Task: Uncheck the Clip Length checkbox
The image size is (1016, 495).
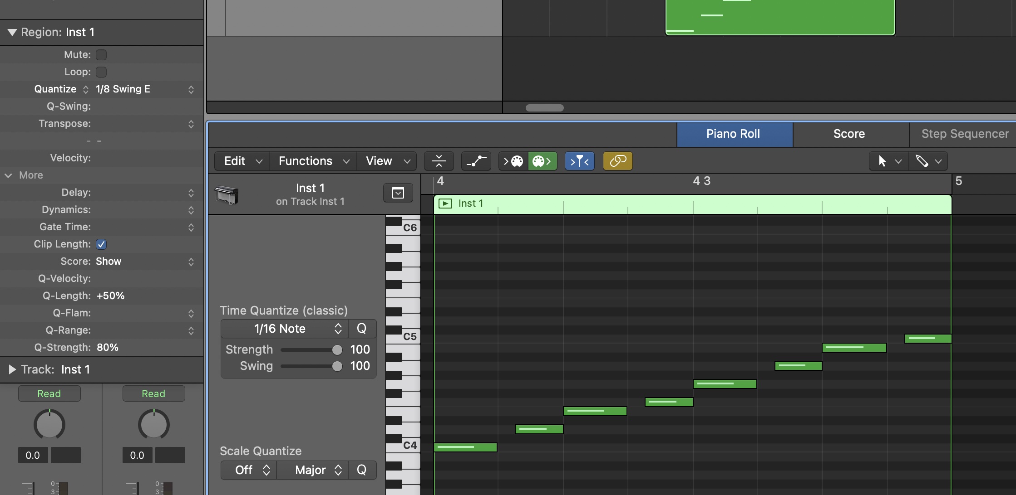Action: point(101,244)
